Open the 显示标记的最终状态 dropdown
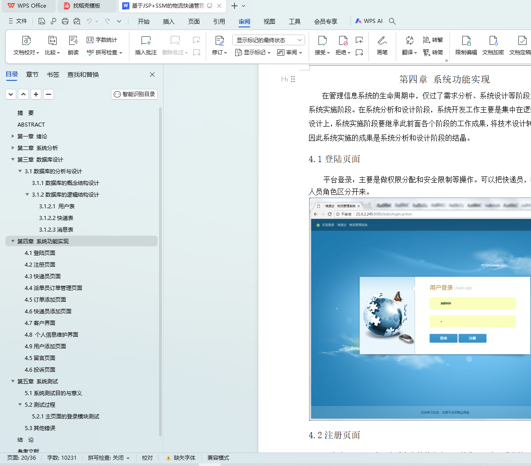This screenshot has width=531, height=466. [269, 40]
